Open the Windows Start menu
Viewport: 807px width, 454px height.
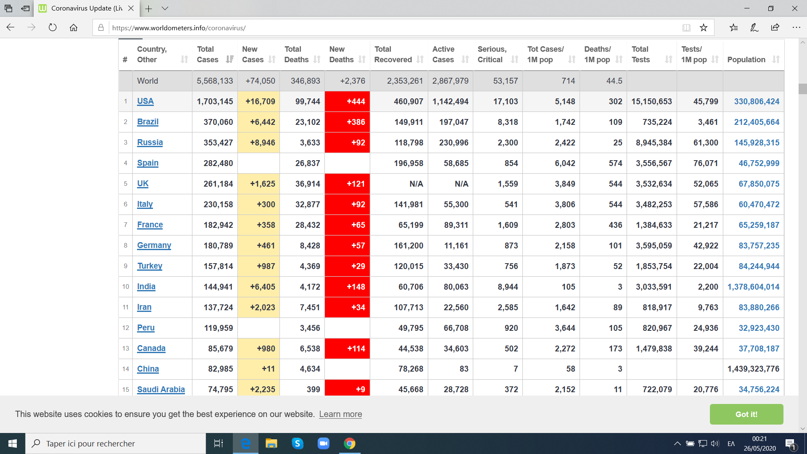(x=13, y=443)
